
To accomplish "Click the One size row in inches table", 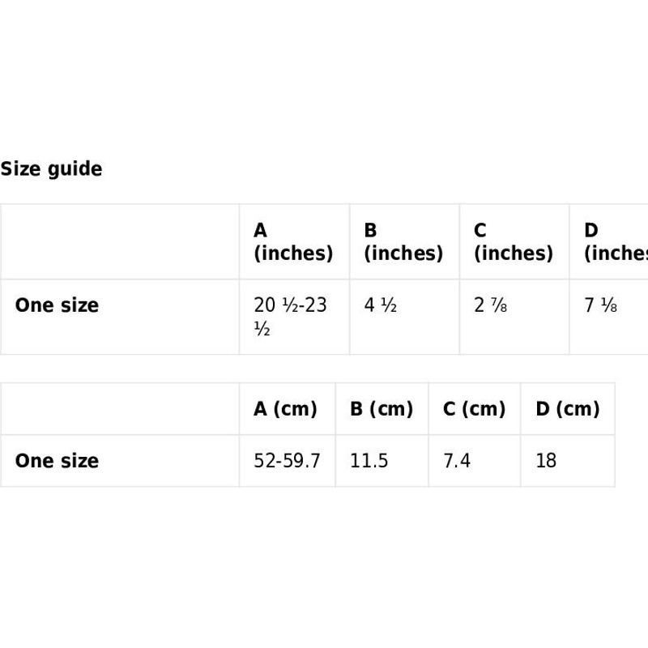I will [57, 305].
